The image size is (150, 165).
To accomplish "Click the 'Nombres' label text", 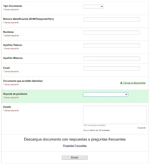I will click(x=8, y=32).
